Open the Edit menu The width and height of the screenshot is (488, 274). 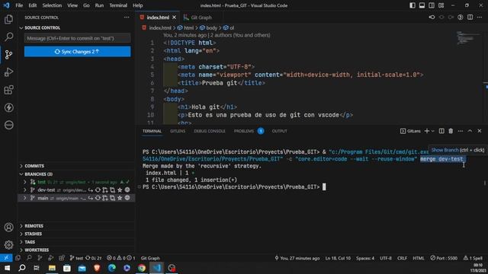point(32,5)
